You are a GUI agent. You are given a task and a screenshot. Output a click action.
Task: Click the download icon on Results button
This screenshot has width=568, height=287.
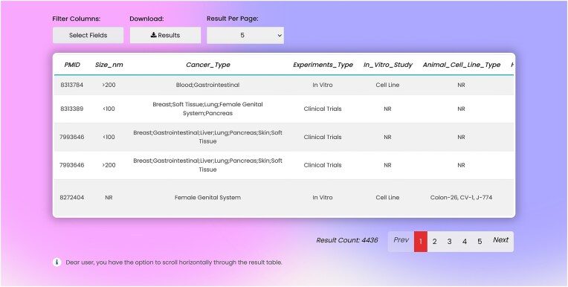154,35
